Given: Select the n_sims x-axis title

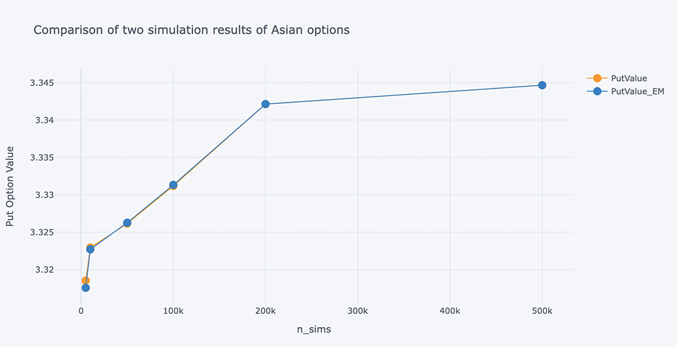Looking at the screenshot, I should click(x=314, y=330).
